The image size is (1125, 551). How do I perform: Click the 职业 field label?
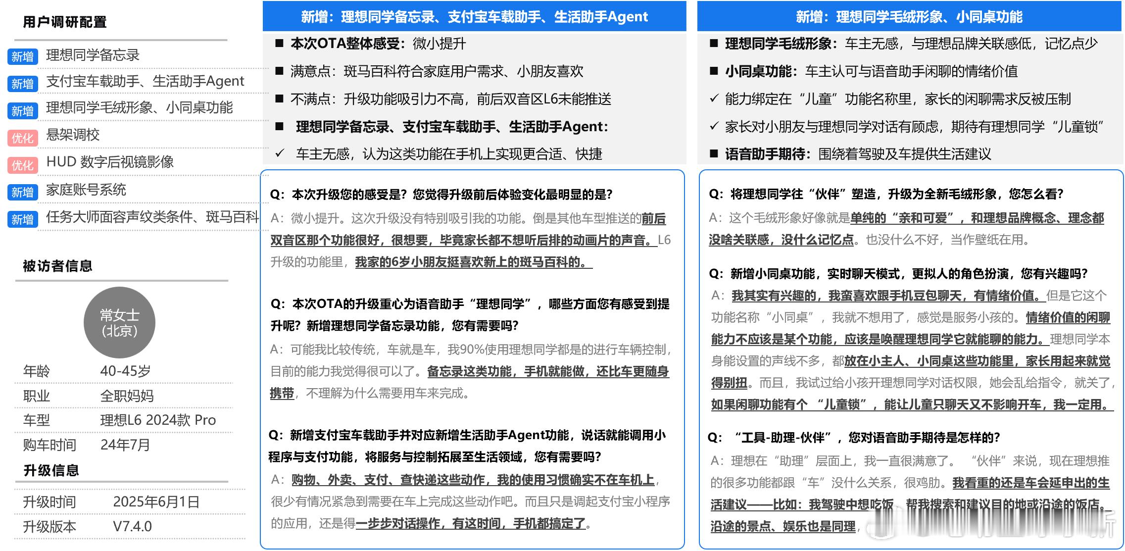(x=37, y=396)
